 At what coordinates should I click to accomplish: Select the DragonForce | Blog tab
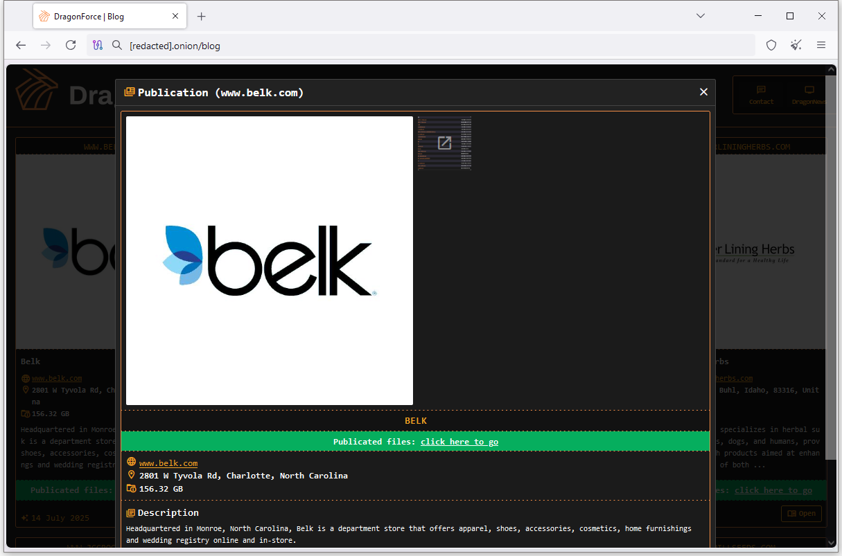pos(109,16)
